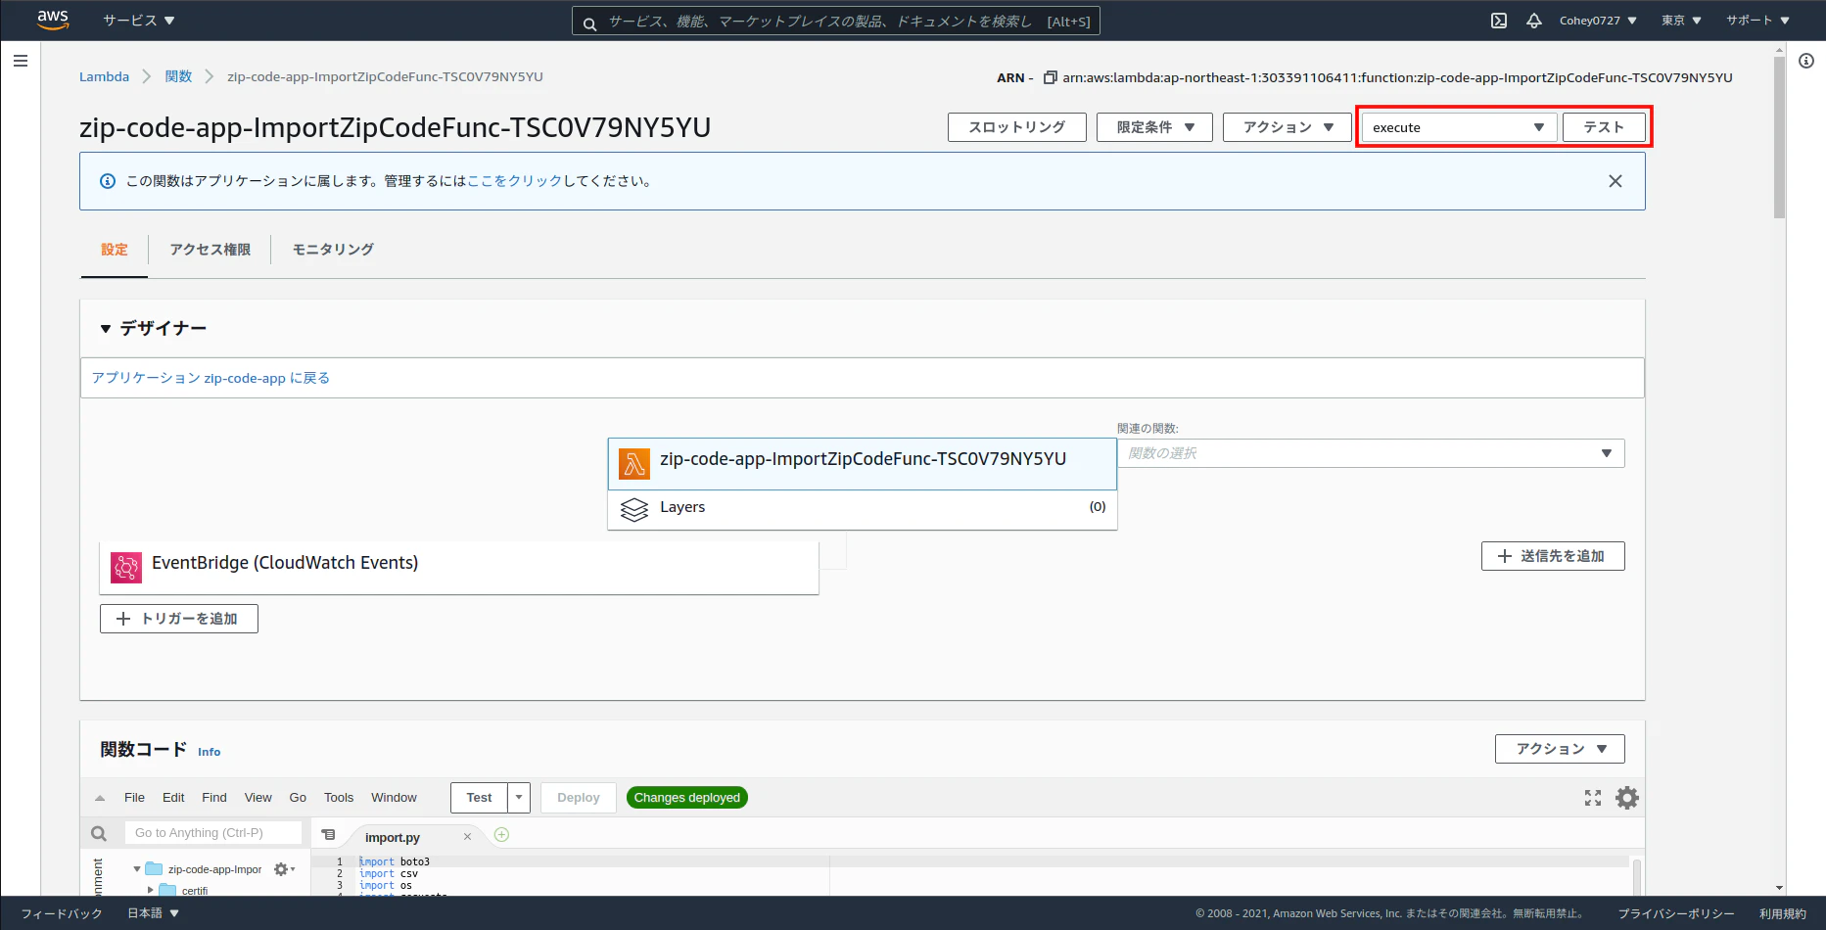Close the import.py editor tab

pyautogui.click(x=467, y=836)
